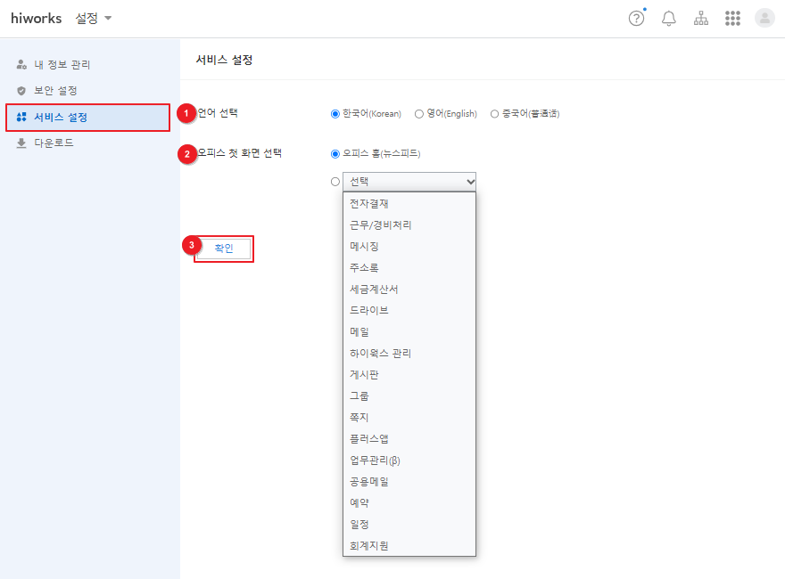Screen dimensions: 785x579
Task: Choose 예약 from the dropdown list
Action: coord(409,503)
